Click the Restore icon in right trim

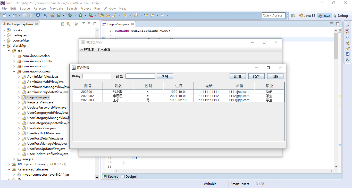click(x=348, y=26)
